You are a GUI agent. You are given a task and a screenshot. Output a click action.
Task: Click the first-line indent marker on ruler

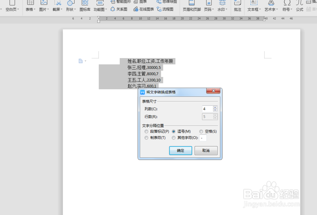(x=99, y=18)
